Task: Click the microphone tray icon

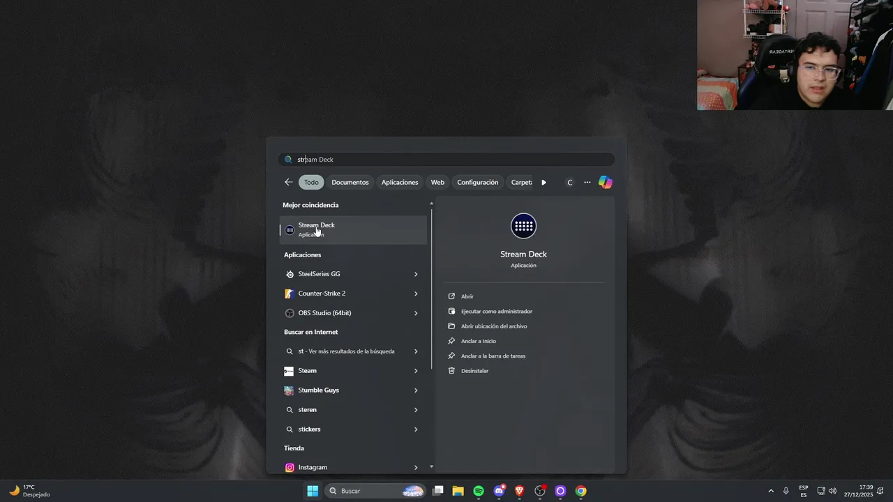Action: pyautogui.click(x=786, y=491)
